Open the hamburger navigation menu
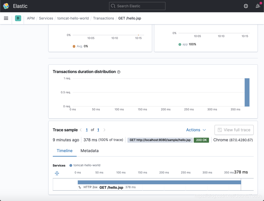264x201 pixels. pyautogui.click(x=6, y=18)
